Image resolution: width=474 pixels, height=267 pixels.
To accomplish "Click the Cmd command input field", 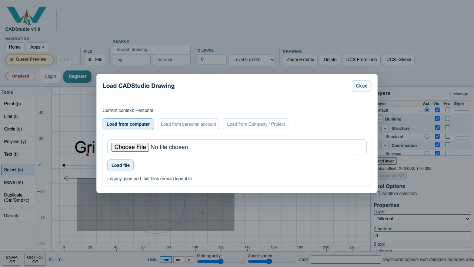I will point(346,260).
